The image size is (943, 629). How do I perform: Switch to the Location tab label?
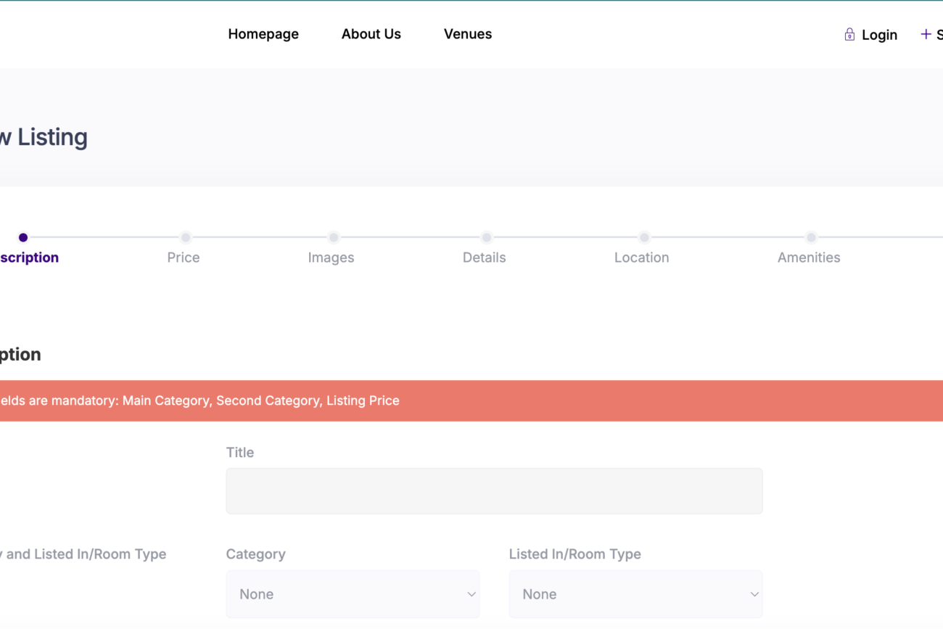642,258
